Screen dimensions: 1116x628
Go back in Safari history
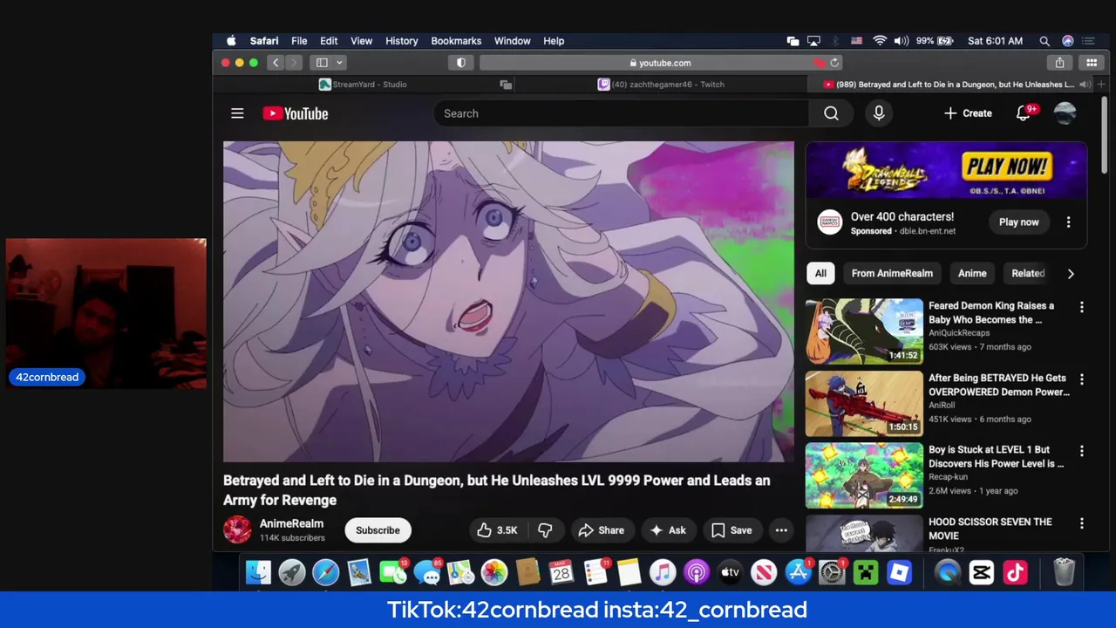(x=276, y=63)
